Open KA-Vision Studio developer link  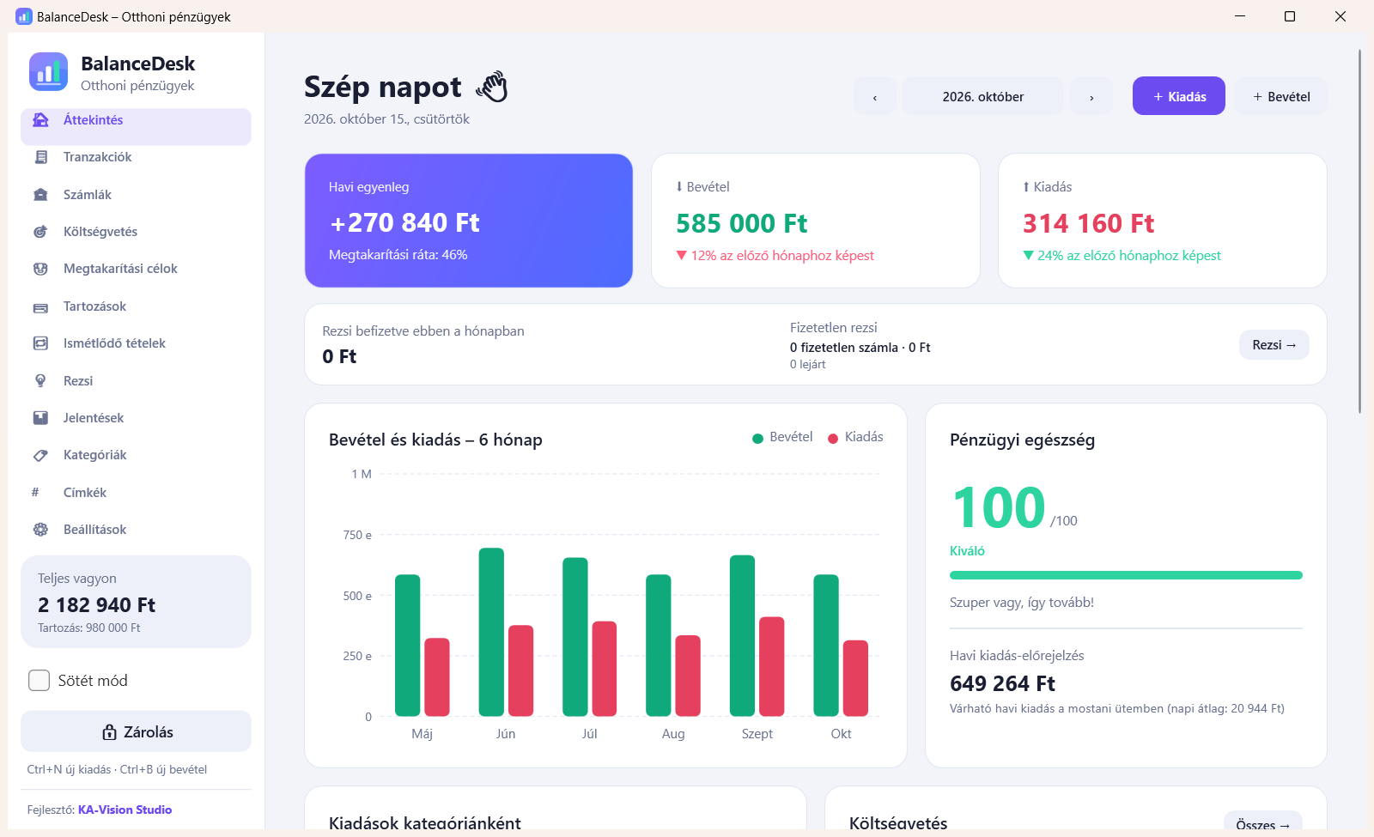point(125,810)
